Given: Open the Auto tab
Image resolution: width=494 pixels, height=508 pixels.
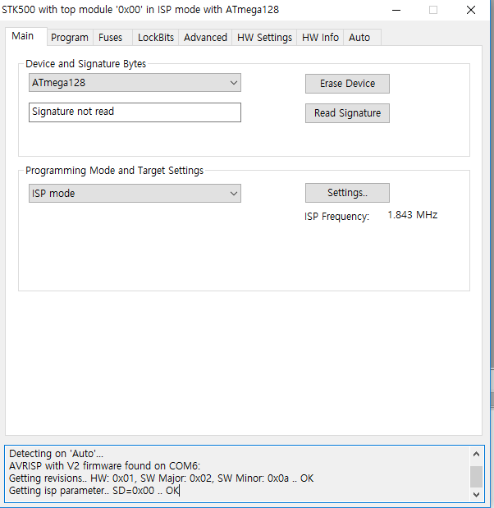Looking at the screenshot, I should (x=359, y=38).
